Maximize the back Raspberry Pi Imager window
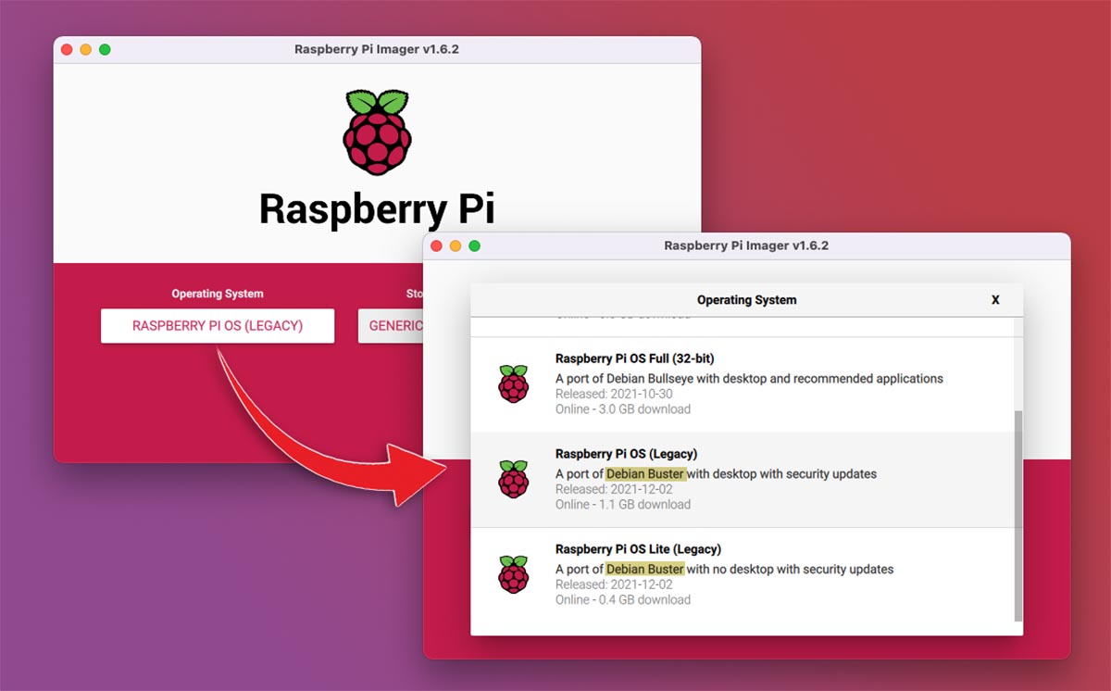1111x691 pixels. (x=105, y=49)
